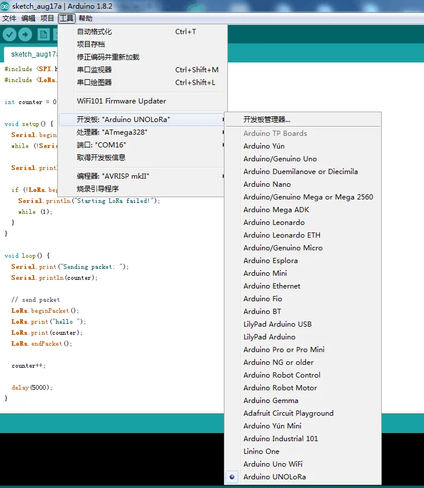Expand the 端口 COM16 submenu arrow

(223, 145)
